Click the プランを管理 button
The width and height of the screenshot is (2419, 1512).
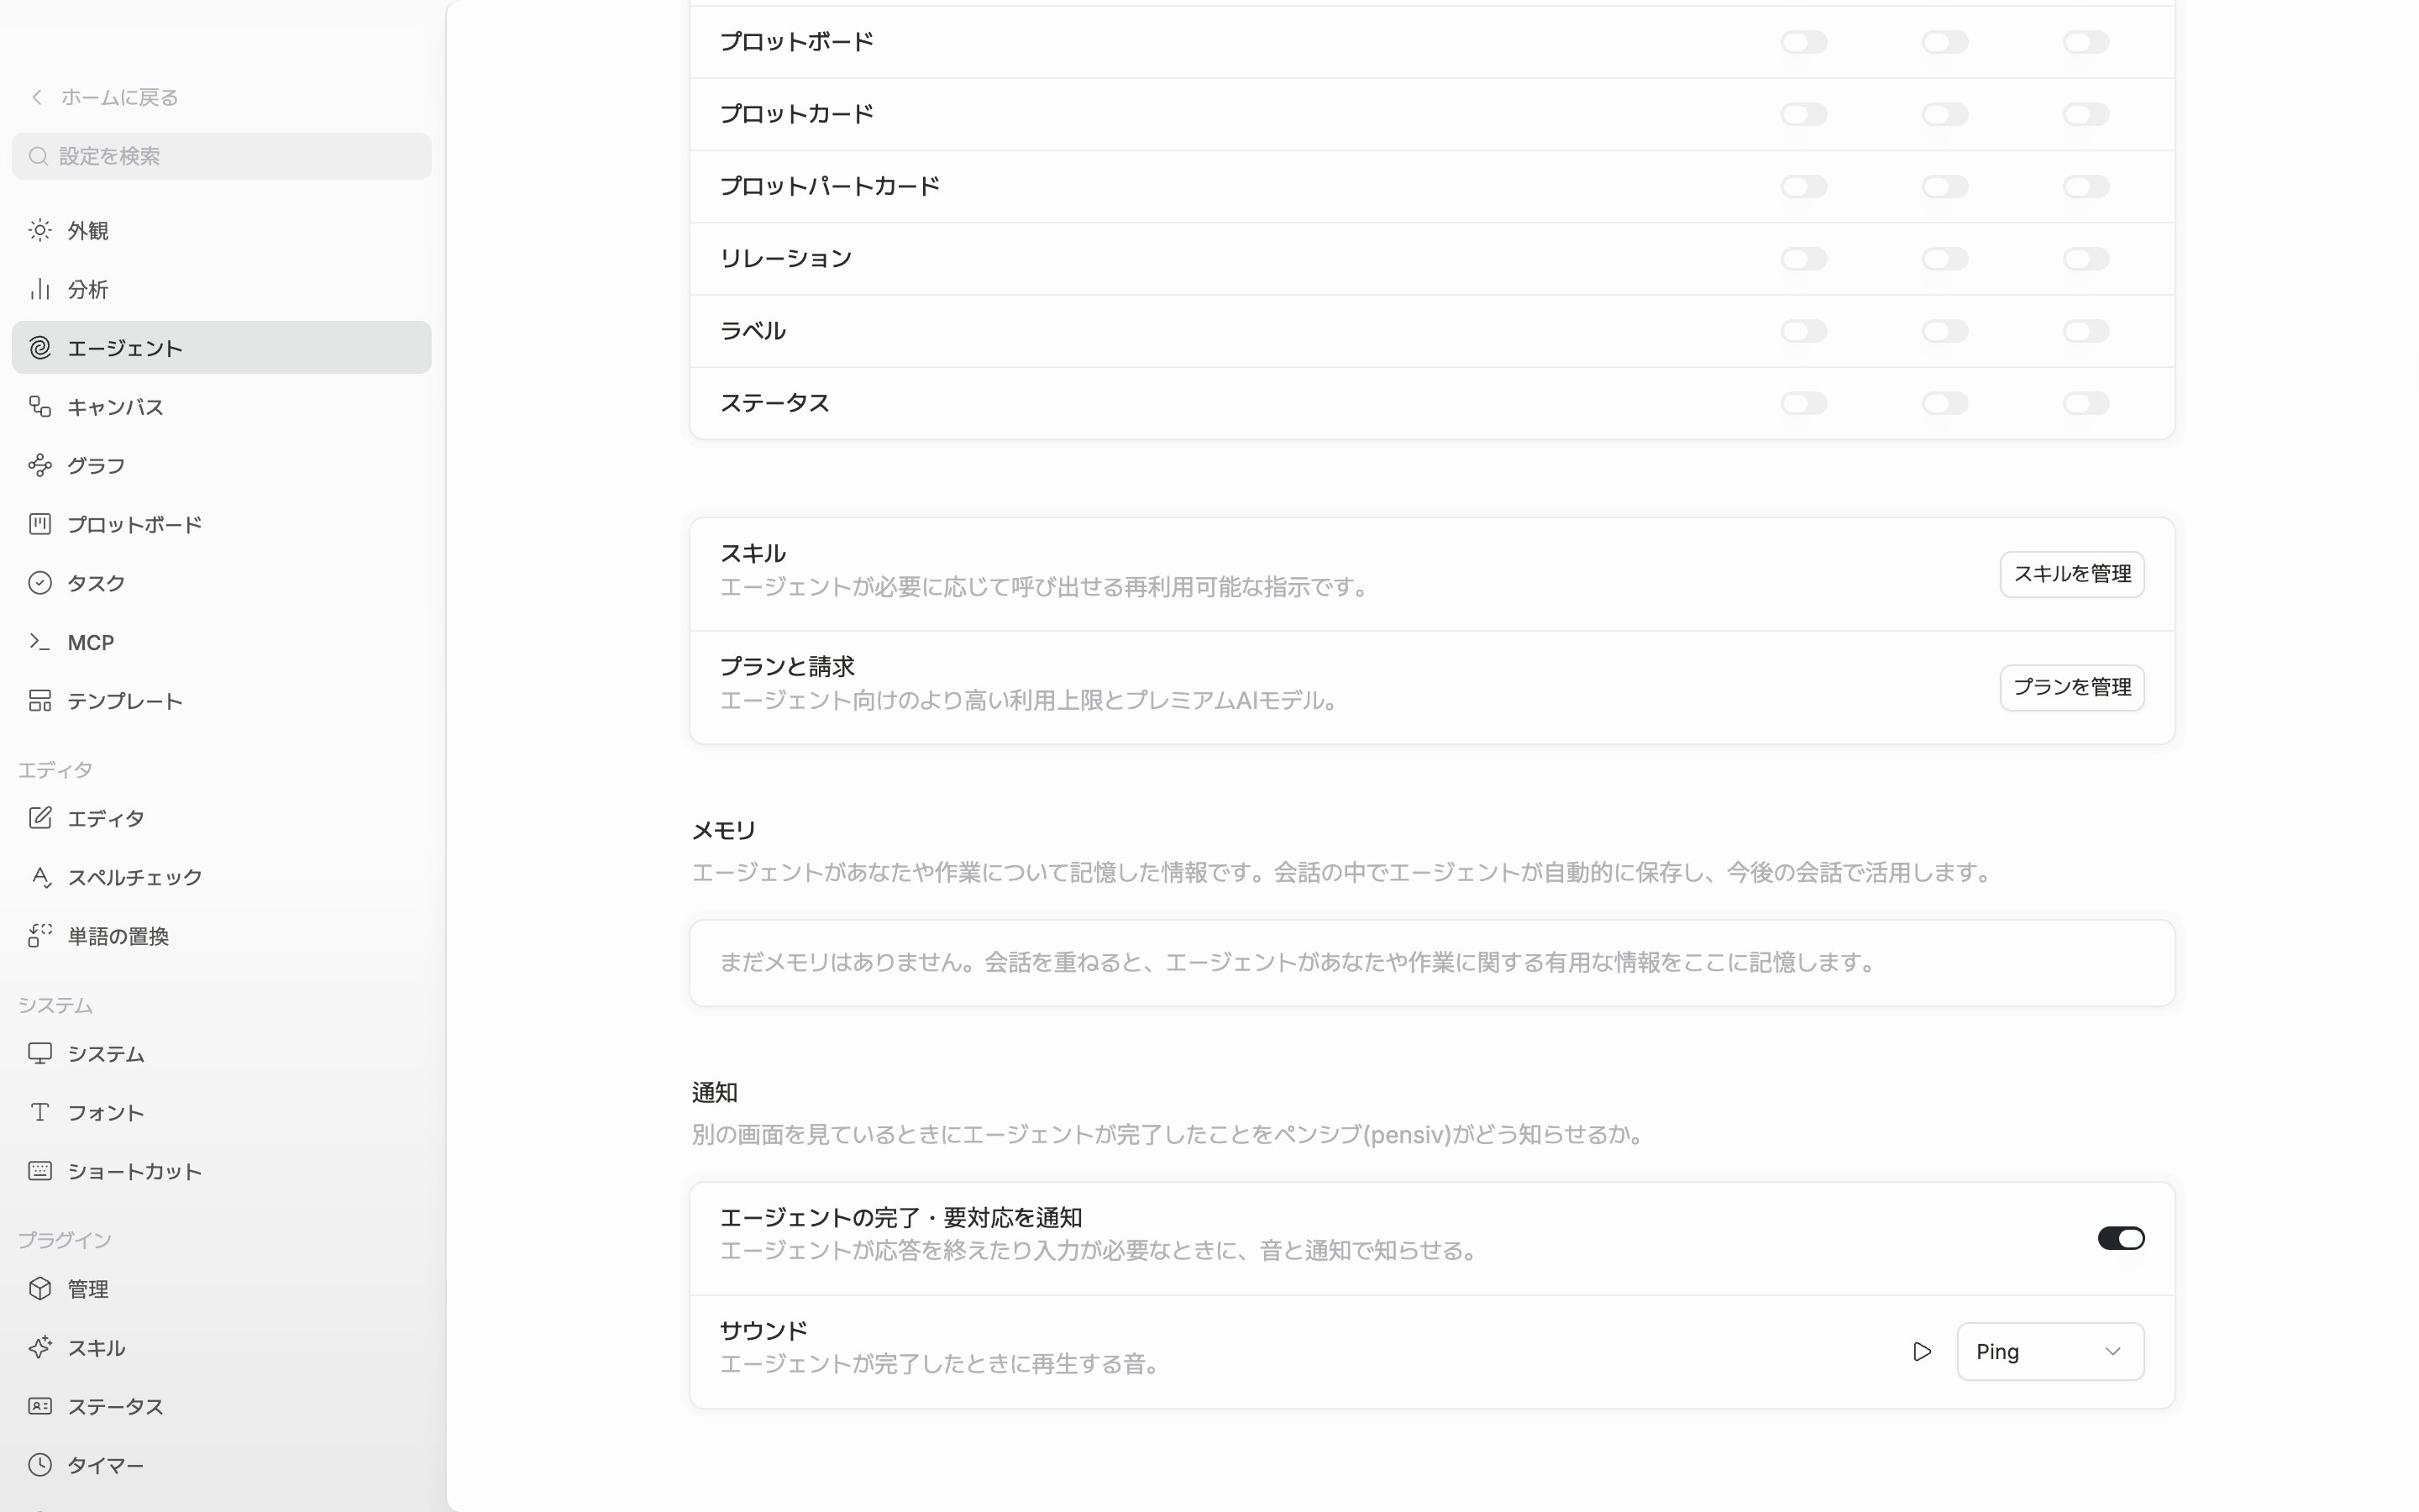coord(2071,688)
